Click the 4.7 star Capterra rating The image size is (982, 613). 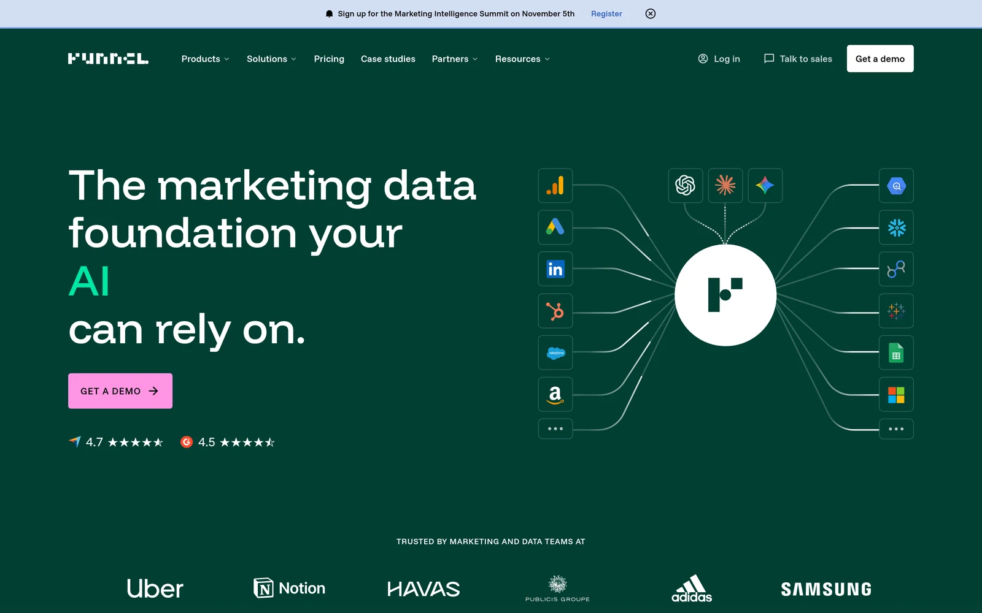pyautogui.click(x=116, y=442)
